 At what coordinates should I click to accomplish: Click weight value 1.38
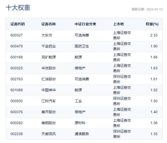(154, 123)
